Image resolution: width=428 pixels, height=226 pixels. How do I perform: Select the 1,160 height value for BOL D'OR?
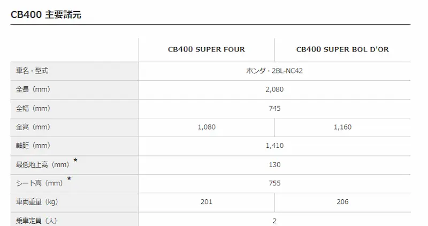[342, 127]
